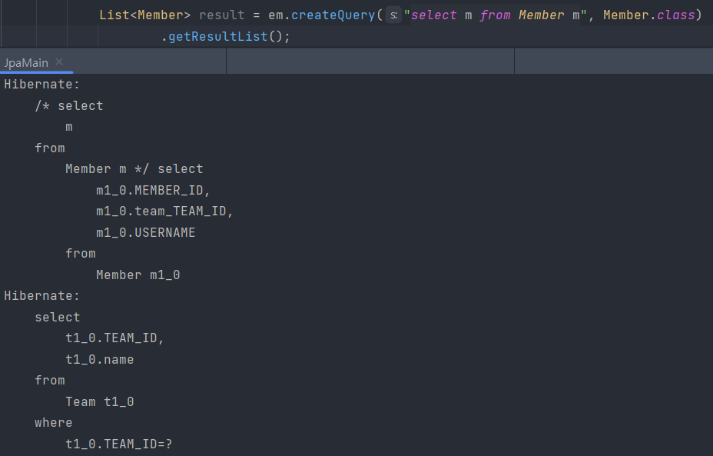Click the 't1_0.TEAM_ID,' console line

tap(114, 338)
